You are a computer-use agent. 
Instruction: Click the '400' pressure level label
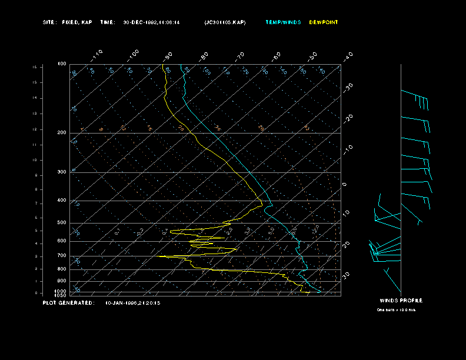(x=62, y=200)
